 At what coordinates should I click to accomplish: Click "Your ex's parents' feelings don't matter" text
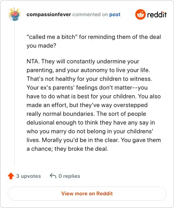79,88
